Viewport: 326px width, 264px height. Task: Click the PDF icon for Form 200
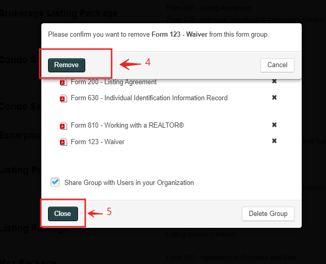(64, 82)
